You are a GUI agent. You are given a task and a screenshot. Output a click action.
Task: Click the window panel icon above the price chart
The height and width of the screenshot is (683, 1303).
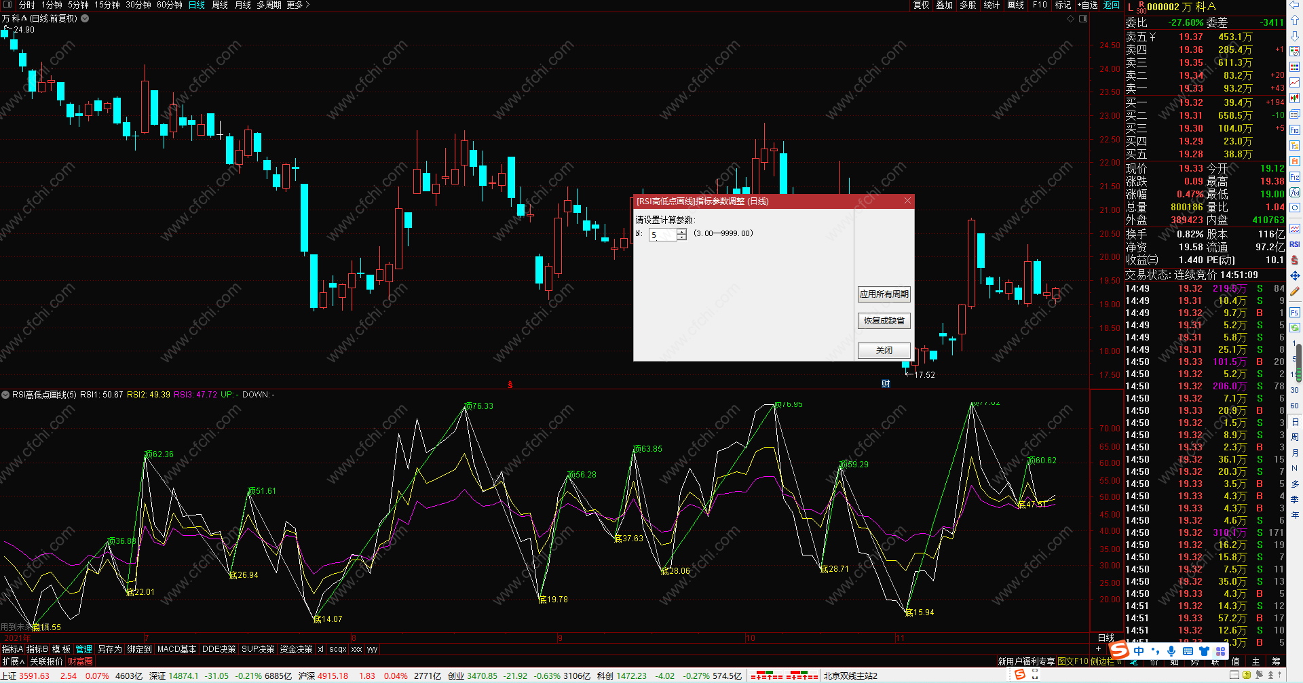1083,18
